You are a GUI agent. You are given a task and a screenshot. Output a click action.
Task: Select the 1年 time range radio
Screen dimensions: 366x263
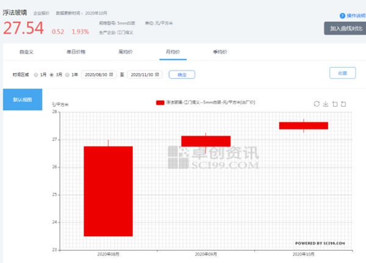pos(67,74)
